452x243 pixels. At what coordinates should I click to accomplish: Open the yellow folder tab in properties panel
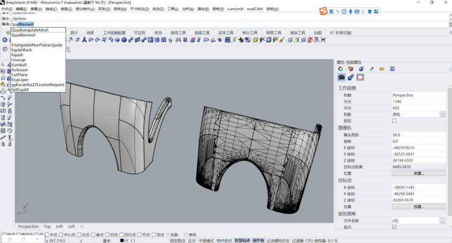click(x=382, y=69)
